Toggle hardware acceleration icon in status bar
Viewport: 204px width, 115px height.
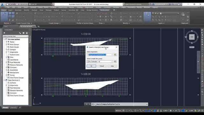coord(183,111)
